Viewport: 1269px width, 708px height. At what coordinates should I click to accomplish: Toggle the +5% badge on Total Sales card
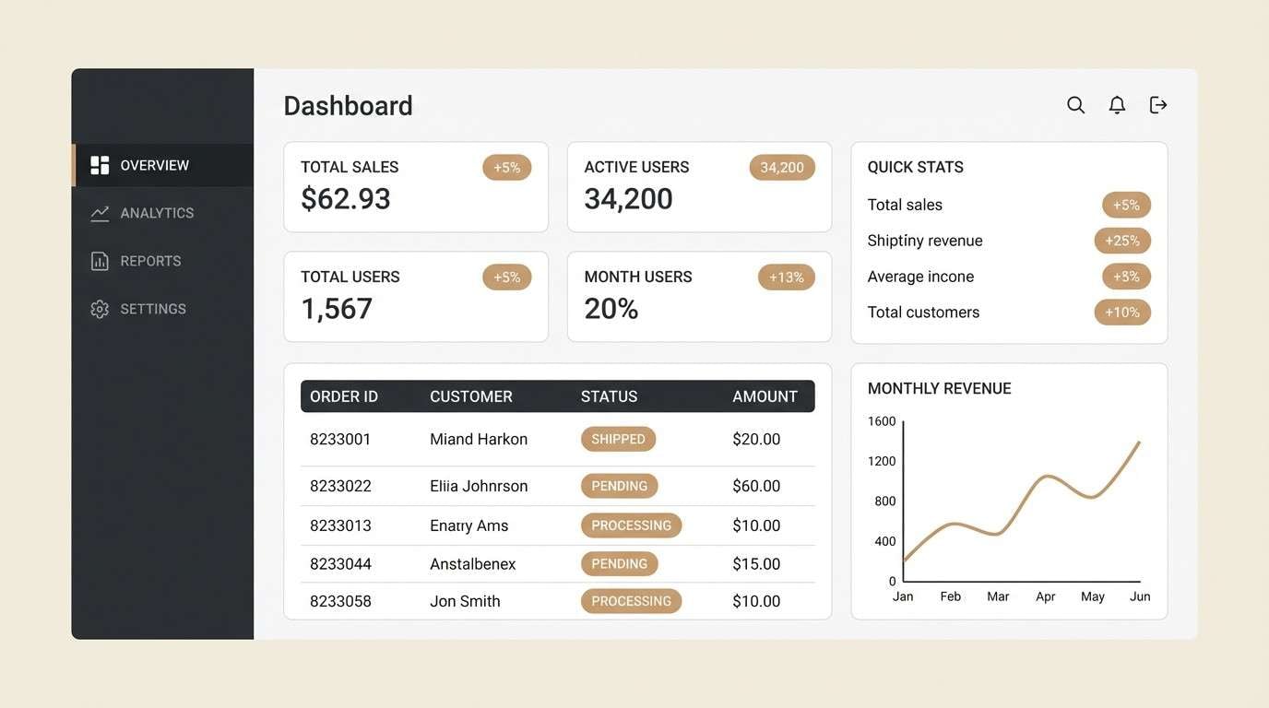pos(506,167)
